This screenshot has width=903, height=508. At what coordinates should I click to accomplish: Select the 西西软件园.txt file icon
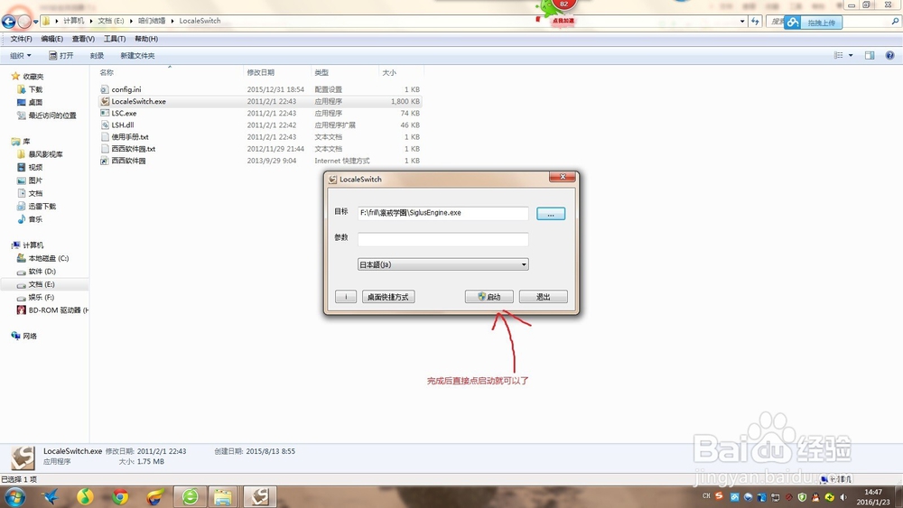pos(105,149)
